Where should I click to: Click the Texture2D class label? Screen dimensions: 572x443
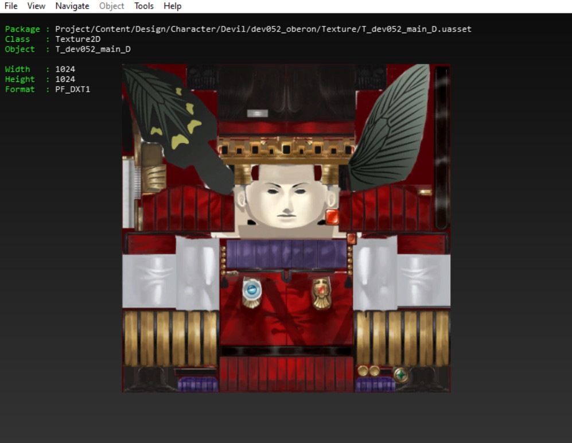point(77,39)
